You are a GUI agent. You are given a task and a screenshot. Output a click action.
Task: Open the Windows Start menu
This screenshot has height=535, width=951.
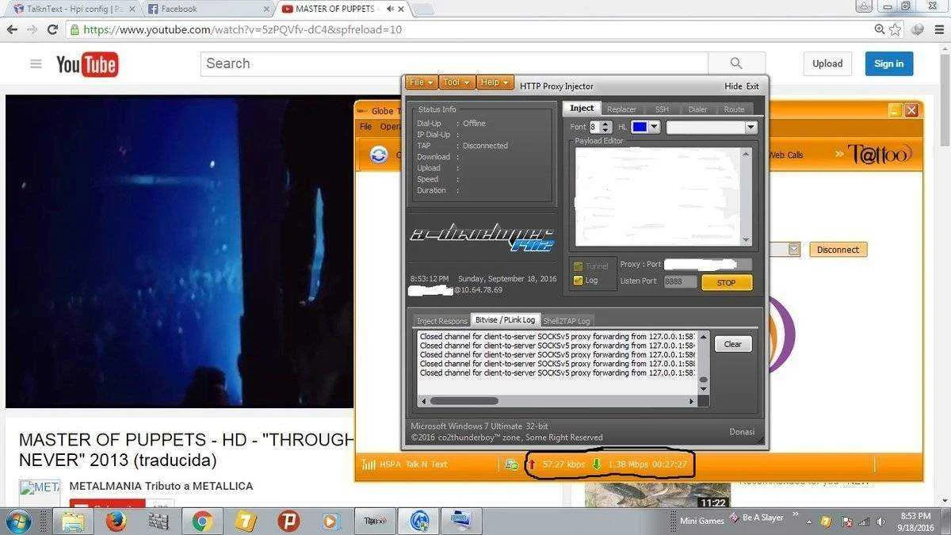click(x=17, y=522)
